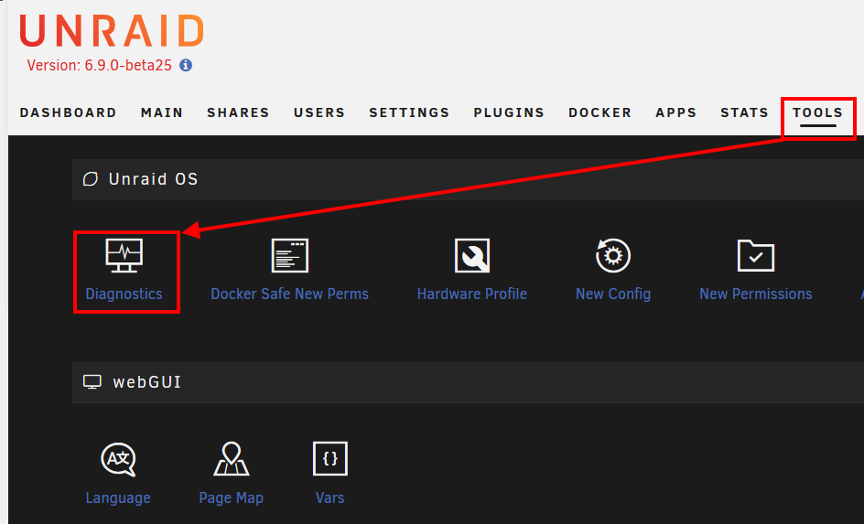
Task: Open the Plugins tab
Action: coord(509,112)
